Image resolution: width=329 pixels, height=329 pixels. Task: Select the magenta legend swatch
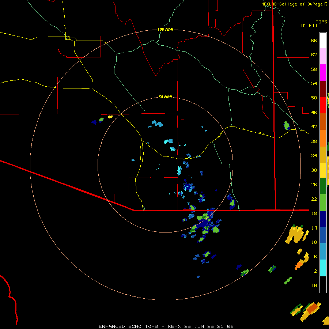pyautogui.click(x=323, y=73)
